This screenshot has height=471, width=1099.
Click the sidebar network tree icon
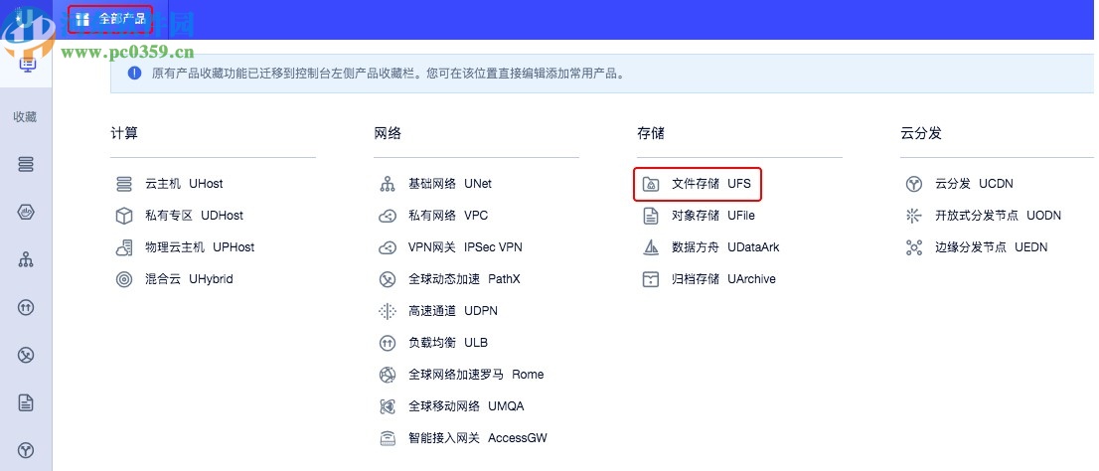coord(26,260)
